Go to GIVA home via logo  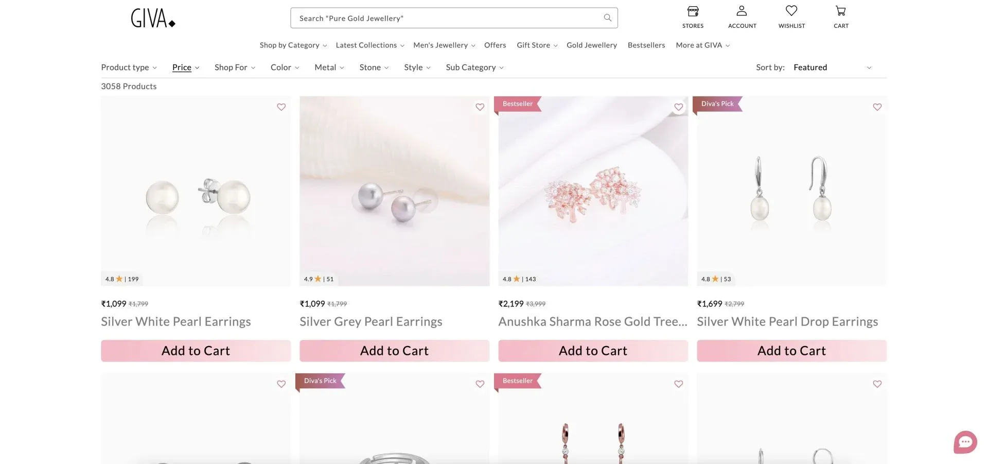pos(153,18)
